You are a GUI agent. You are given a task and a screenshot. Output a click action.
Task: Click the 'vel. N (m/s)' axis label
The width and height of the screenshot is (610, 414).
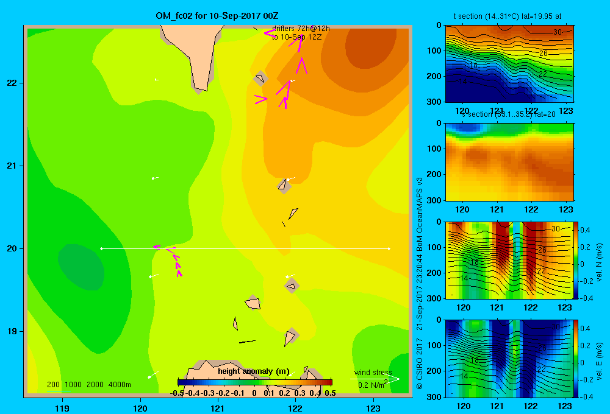tap(599, 262)
